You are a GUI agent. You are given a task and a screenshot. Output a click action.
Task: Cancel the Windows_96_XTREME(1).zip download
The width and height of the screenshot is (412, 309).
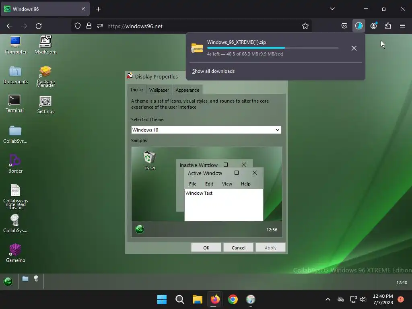coord(354,48)
